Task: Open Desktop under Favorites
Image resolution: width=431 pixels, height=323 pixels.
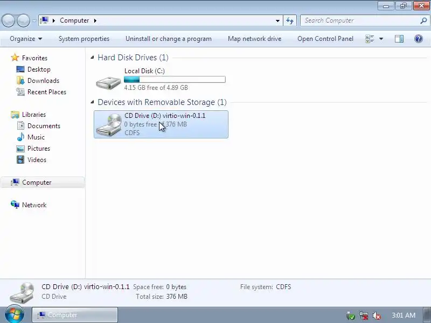Action: (39, 69)
